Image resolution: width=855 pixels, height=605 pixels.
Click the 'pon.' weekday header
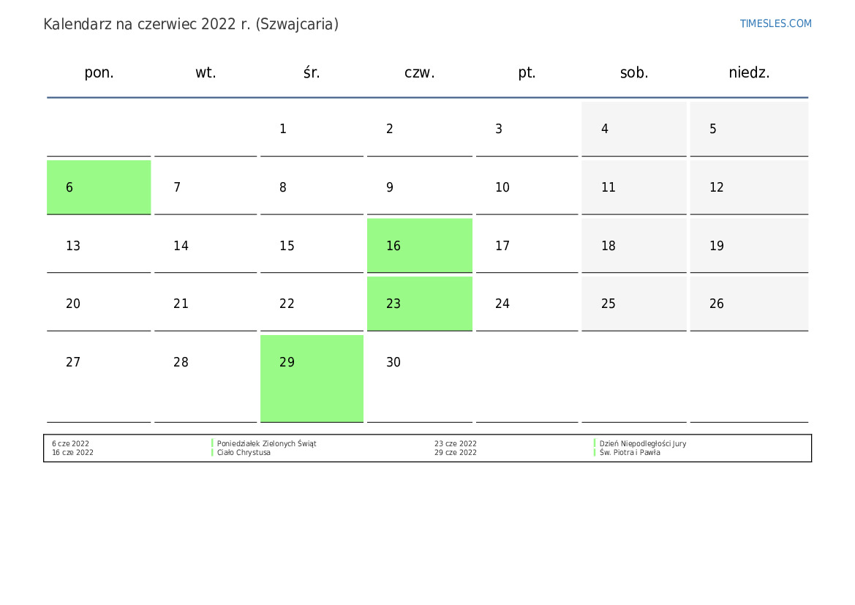(99, 72)
